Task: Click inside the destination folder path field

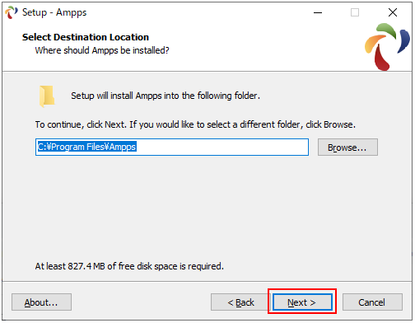Action: point(172,147)
